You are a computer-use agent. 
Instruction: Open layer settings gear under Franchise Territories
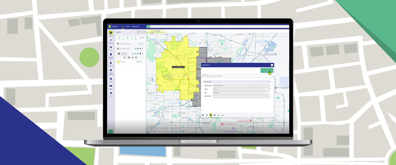(136, 58)
